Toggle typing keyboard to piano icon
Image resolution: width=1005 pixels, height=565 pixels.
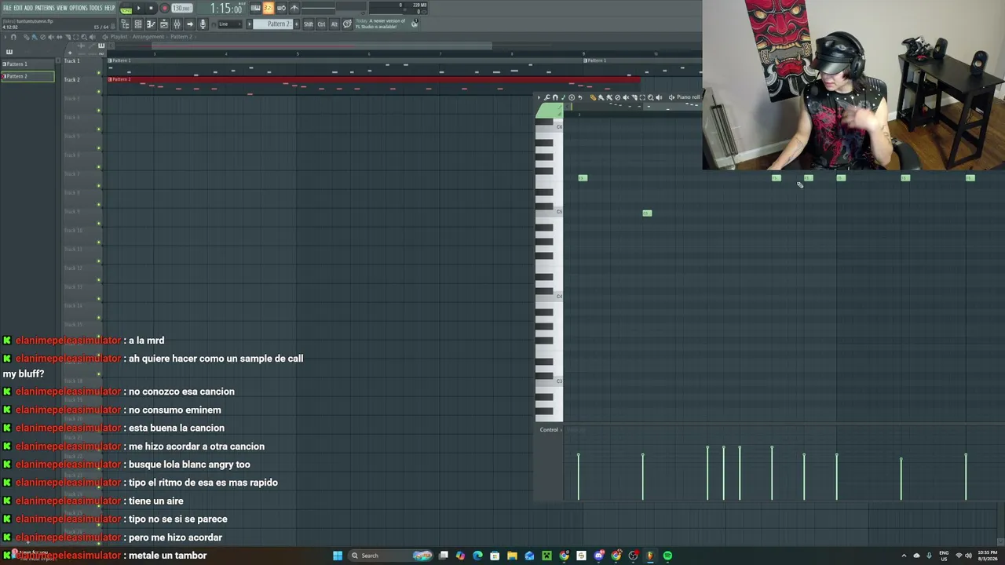255,9
